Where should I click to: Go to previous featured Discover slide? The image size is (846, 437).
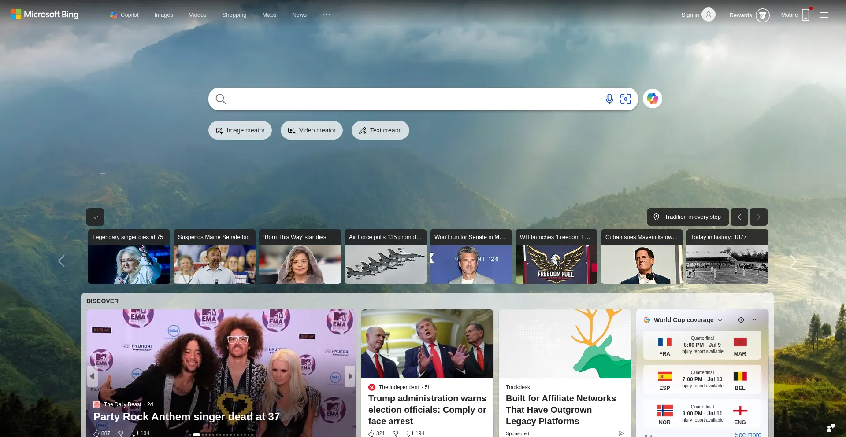point(92,376)
